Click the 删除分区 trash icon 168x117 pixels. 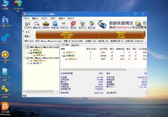(x=83, y=25)
